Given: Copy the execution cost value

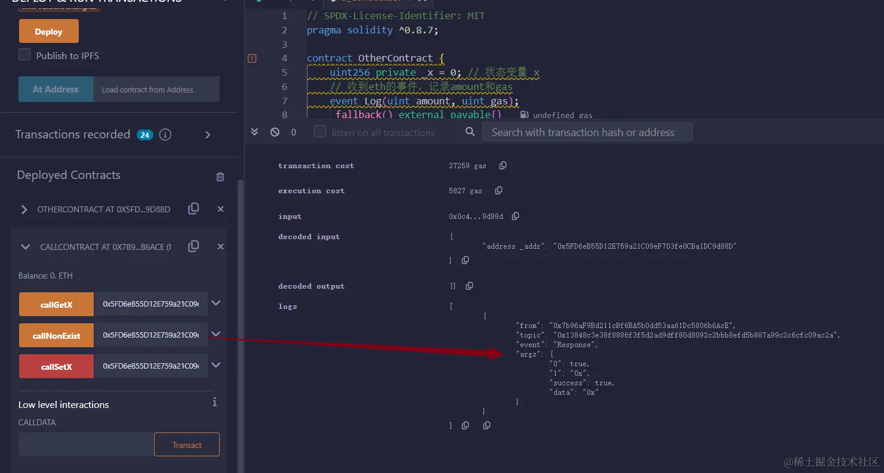Looking at the screenshot, I should (x=498, y=190).
